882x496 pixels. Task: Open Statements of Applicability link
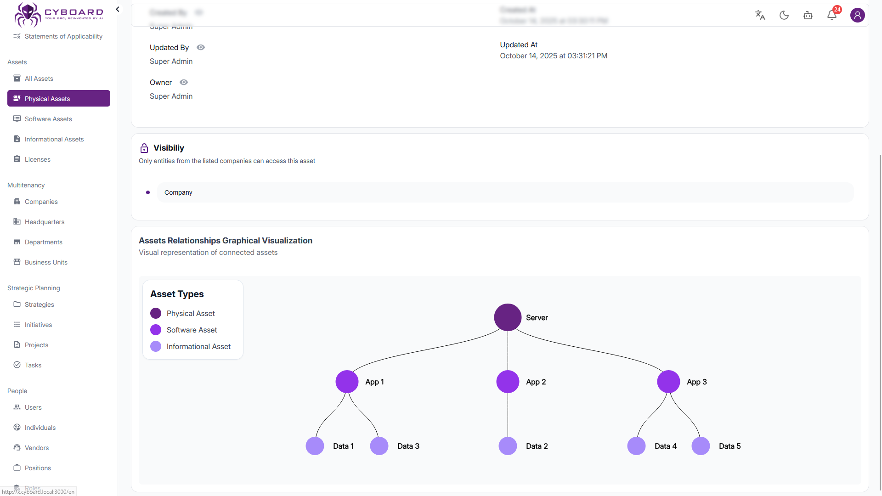click(x=63, y=36)
